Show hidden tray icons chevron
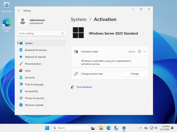 (140, 128)
